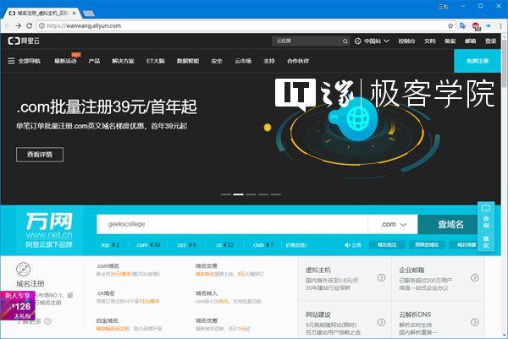Click the Aliyun logo in the header
This screenshot has height=339, width=508.
[x=24, y=41]
